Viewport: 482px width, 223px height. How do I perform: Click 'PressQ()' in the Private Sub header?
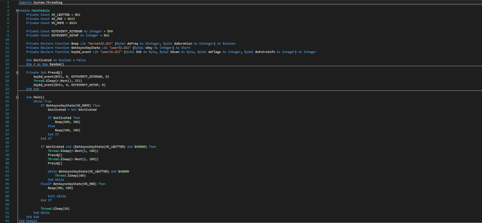click(55, 72)
